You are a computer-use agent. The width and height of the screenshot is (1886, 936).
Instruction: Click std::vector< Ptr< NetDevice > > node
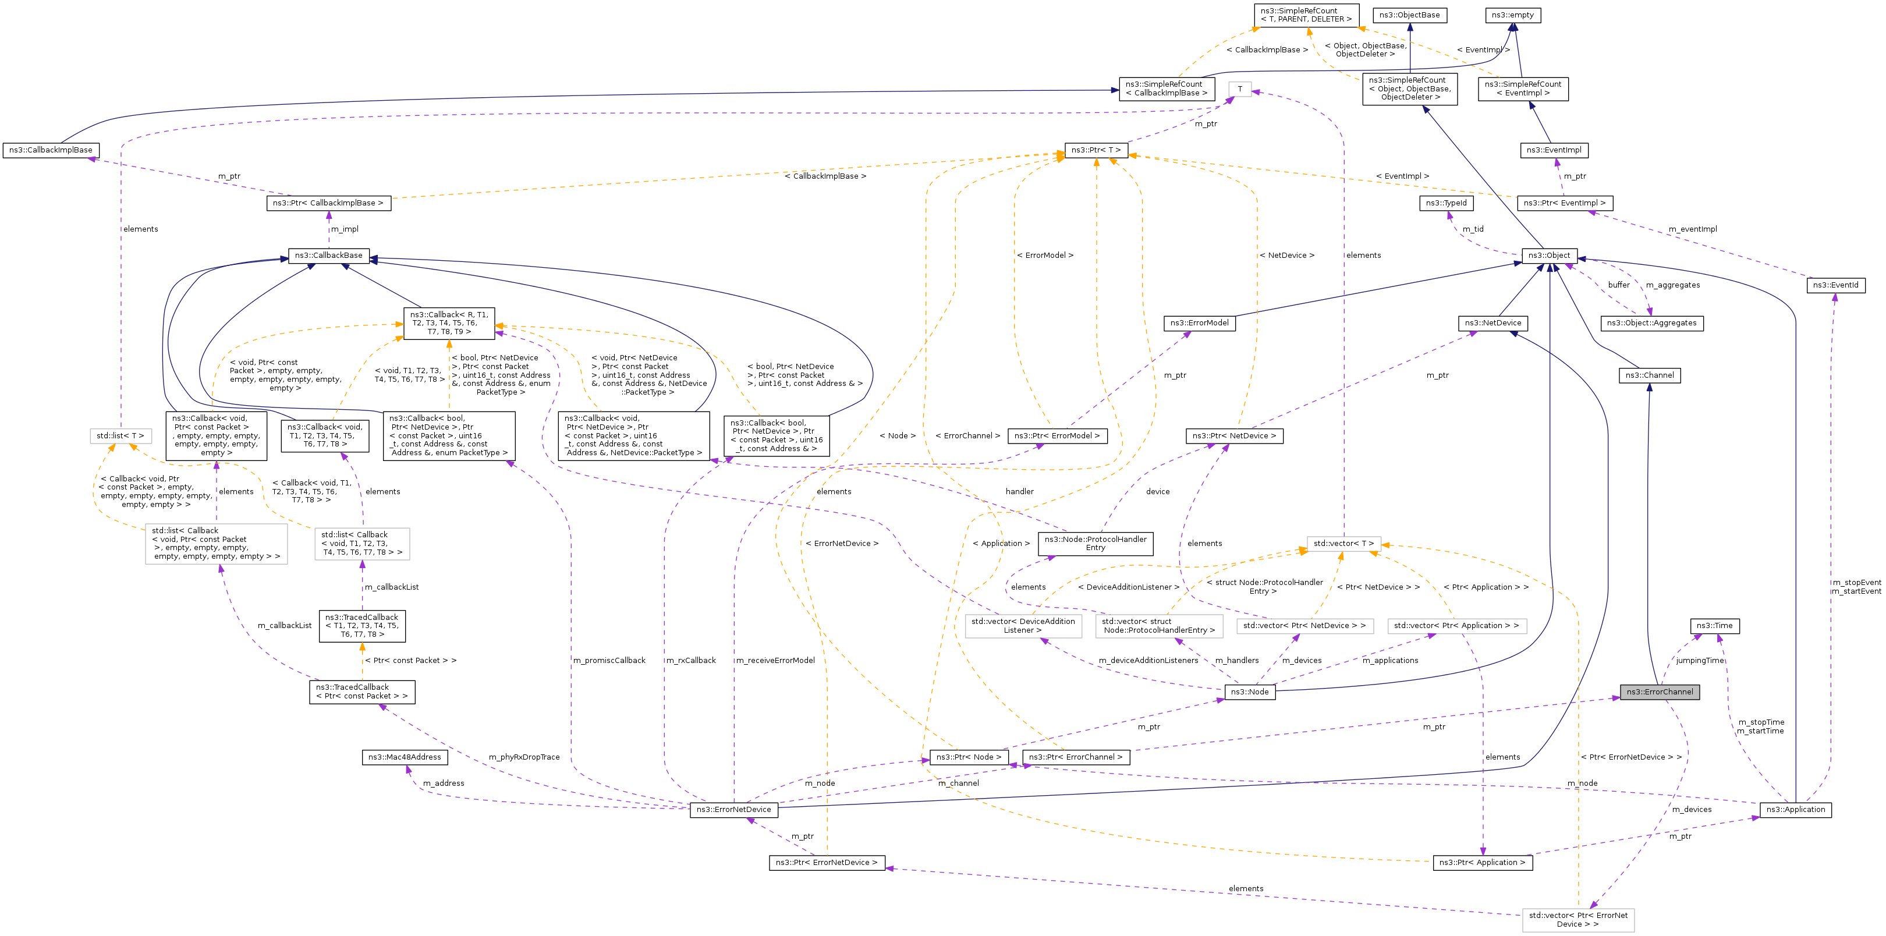pos(1304,626)
